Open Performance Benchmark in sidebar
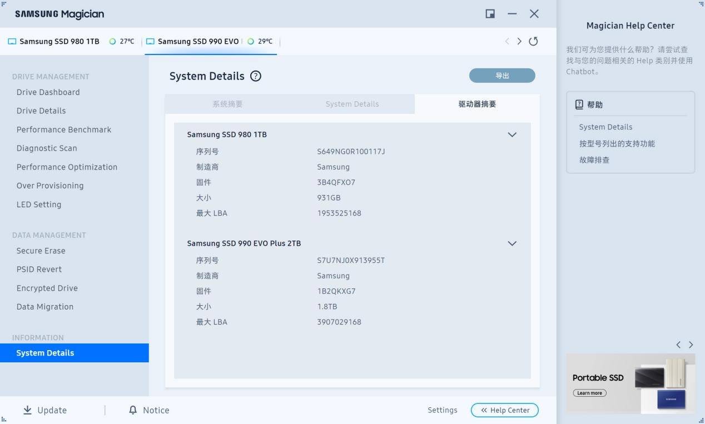The height and width of the screenshot is (424, 705). (x=64, y=129)
